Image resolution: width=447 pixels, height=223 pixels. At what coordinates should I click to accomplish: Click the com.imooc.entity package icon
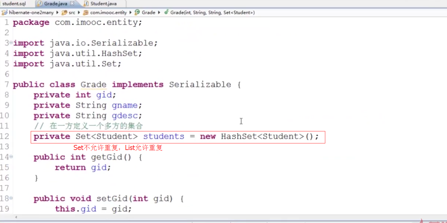[x=86, y=12]
